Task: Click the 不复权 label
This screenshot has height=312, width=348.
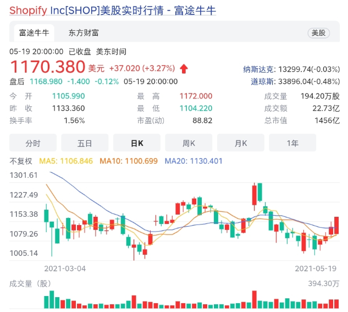Action: (21, 161)
